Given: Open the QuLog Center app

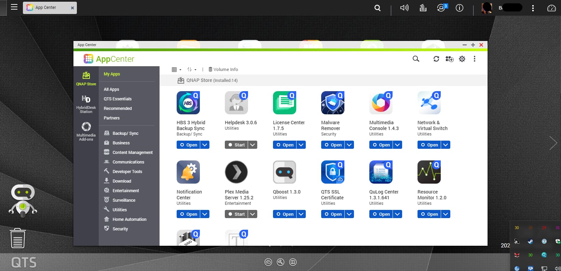Looking at the screenshot, I should tap(381, 214).
